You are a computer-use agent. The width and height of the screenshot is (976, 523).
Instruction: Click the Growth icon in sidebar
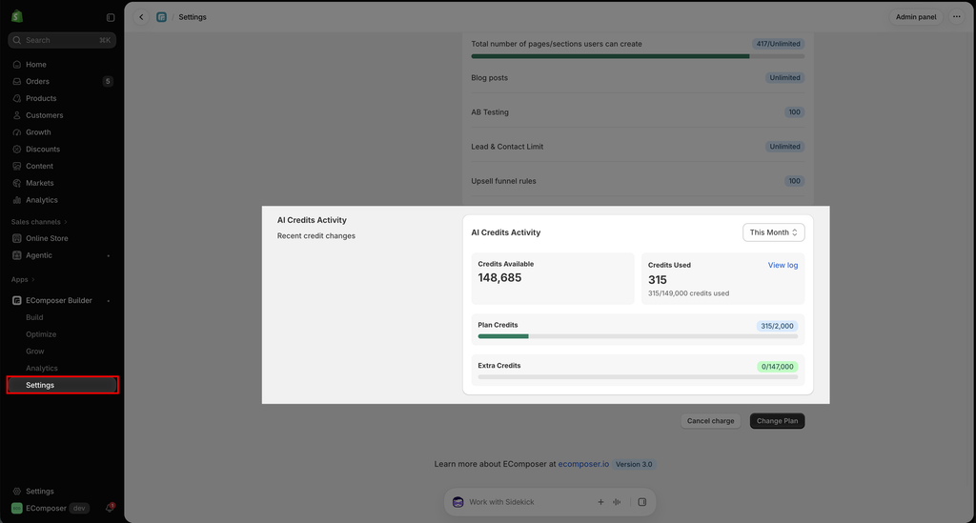click(x=17, y=132)
